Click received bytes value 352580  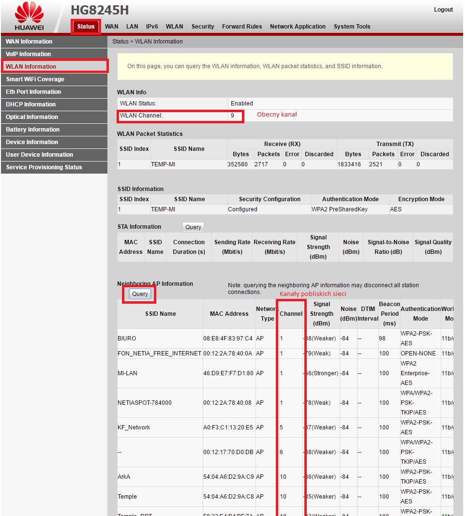pos(238,164)
